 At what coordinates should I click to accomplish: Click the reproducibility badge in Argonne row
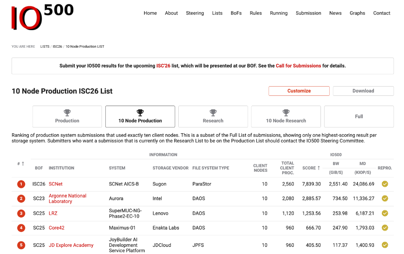[385, 198]
